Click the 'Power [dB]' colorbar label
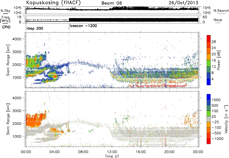229x158 pixels. click(x=218, y=60)
